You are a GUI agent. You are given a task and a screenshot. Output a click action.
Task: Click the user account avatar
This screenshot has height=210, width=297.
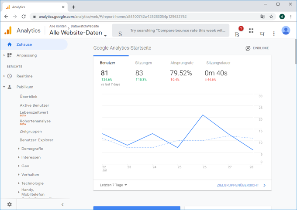tap(286, 30)
